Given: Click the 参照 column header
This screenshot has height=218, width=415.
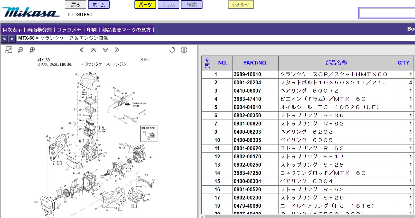Looking at the screenshot, I should coord(207,63).
